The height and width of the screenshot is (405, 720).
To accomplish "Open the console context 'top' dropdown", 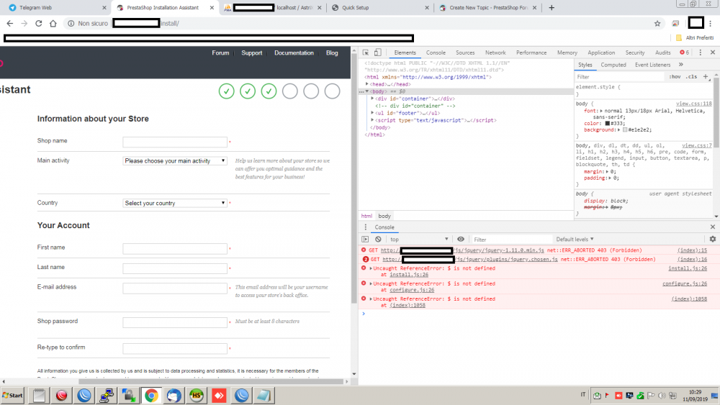I will 419,239.
